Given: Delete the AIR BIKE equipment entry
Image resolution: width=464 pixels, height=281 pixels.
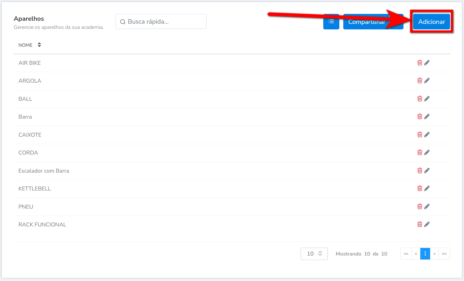Looking at the screenshot, I should 420,63.
